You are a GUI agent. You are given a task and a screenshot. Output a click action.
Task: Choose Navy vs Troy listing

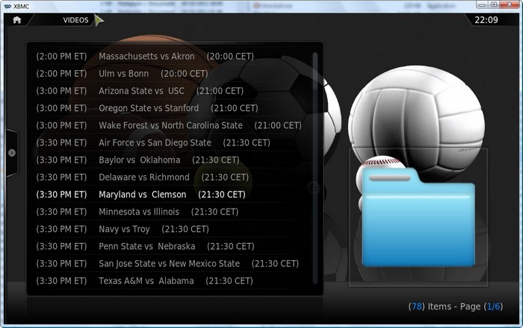170,229
